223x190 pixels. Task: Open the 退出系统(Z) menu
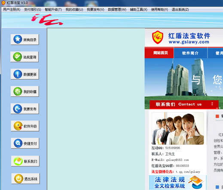pos(180,9)
